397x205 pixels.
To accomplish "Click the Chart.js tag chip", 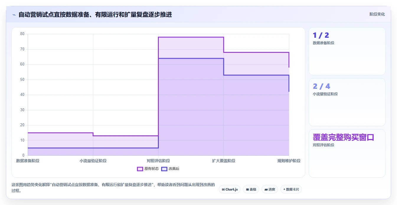I will pyautogui.click(x=230, y=189).
